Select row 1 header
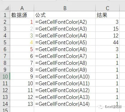125x112 pixels. click(5, 15)
